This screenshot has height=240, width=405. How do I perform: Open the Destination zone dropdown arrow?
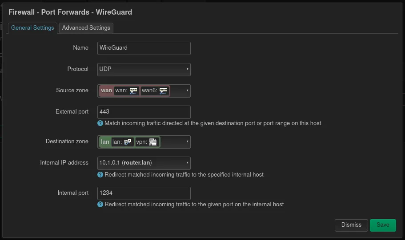(187, 142)
